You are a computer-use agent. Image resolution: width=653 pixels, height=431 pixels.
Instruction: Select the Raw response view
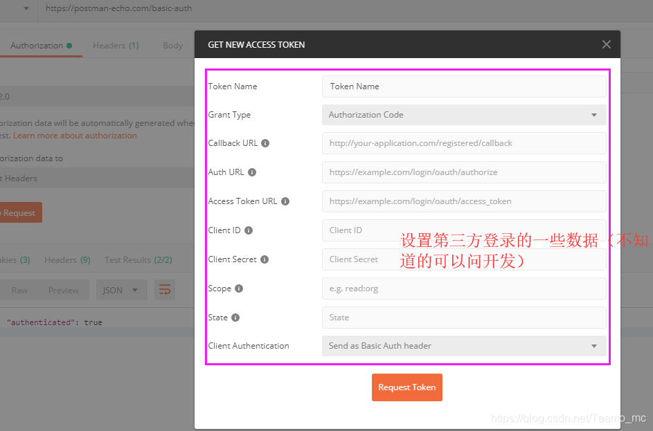click(x=19, y=291)
